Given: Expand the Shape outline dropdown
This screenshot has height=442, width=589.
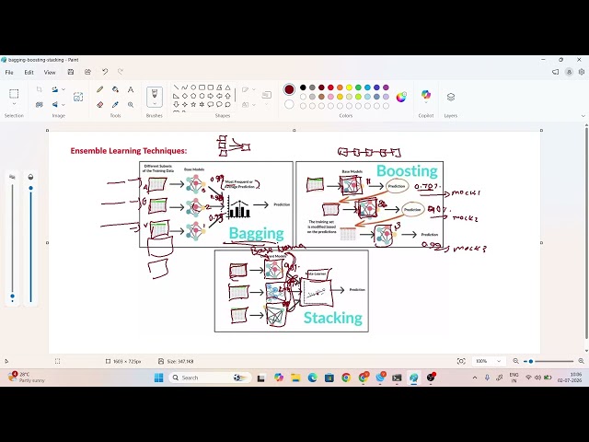Looking at the screenshot, I should [254, 89].
